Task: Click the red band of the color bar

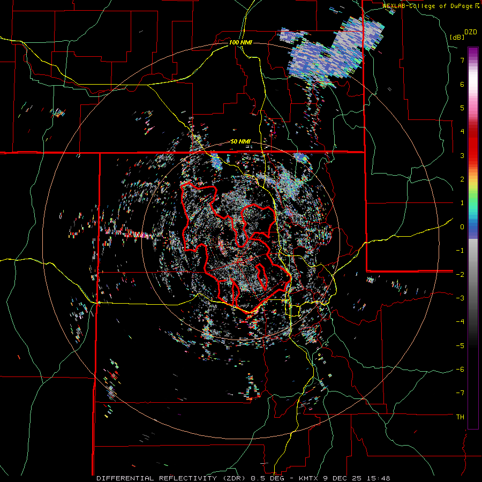Action: tap(473, 145)
